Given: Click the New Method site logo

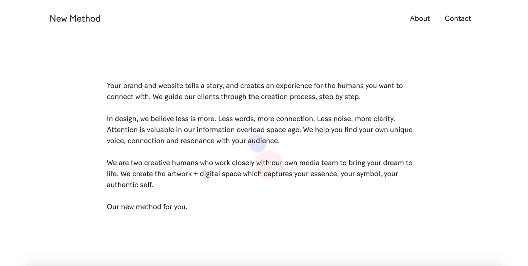Looking at the screenshot, I should pos(75,19).
